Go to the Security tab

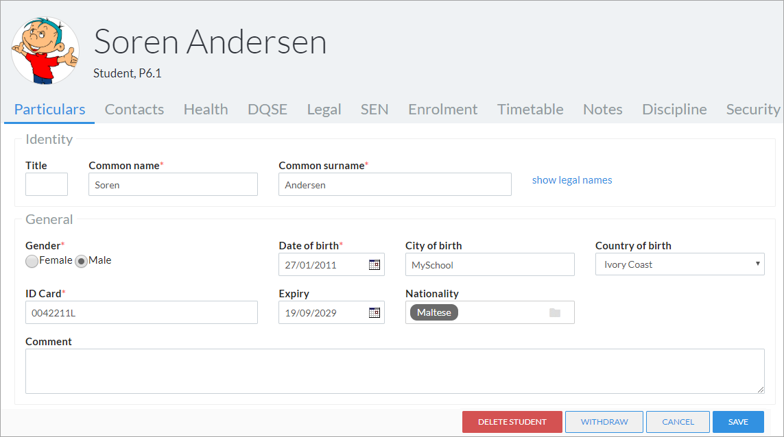tap(753, 109)
